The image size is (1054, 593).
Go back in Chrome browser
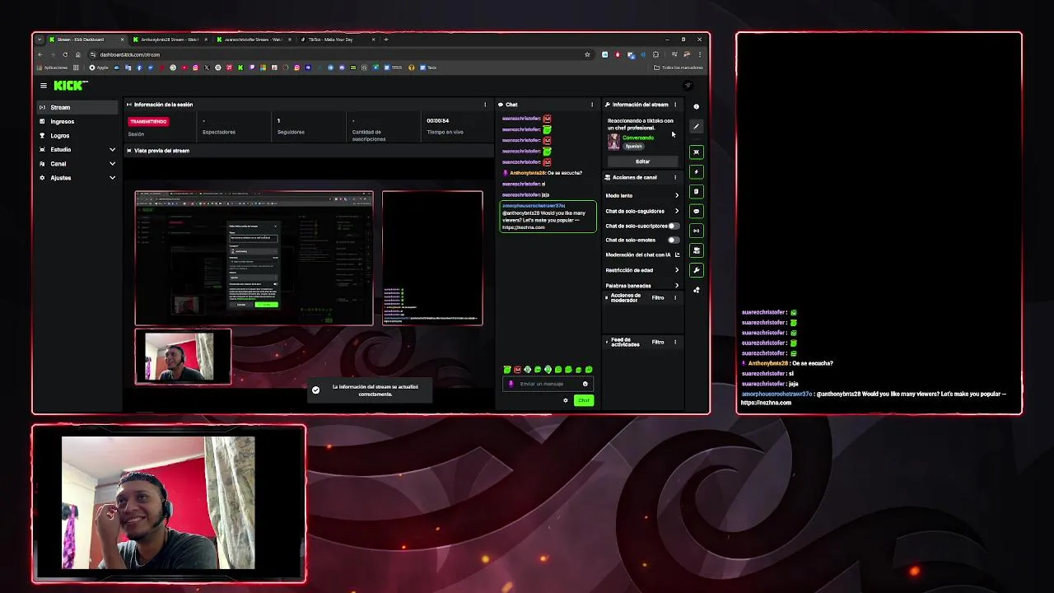tap(40, 54)
